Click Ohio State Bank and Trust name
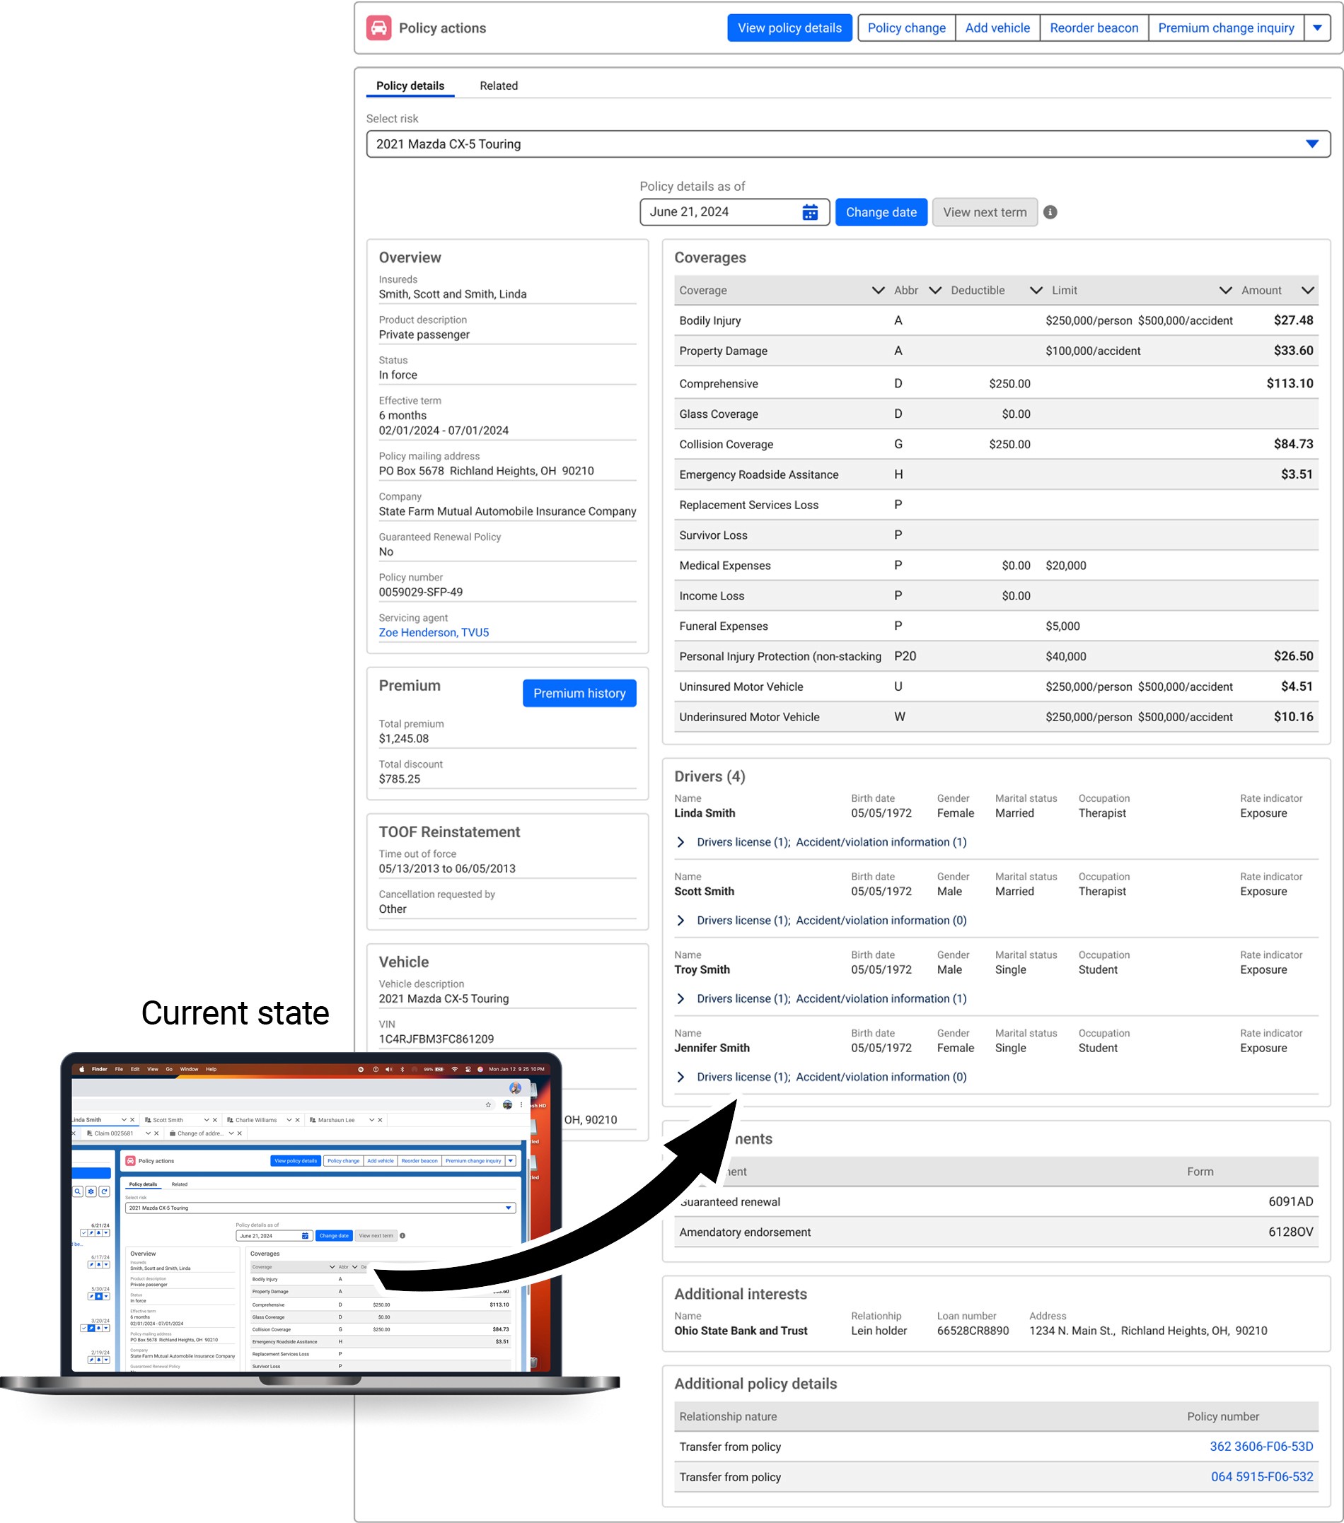Viewport: 1344px width, 1523px height. point(740,1331)
